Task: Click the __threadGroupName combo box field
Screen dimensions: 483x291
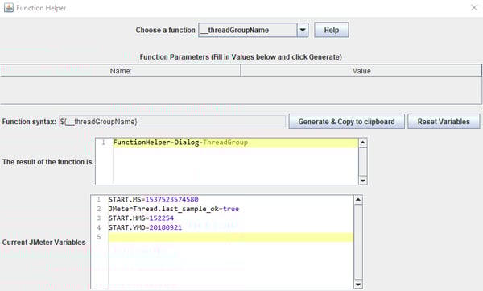Action: click(248, 31)
